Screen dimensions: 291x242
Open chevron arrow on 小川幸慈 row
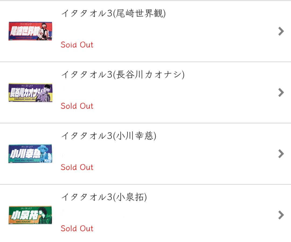pyautogui.click(x=281, y=154)
